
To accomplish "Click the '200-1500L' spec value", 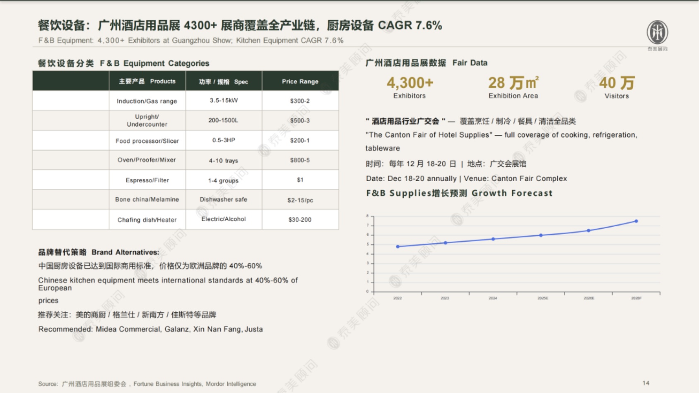I will tap(223, 120).
